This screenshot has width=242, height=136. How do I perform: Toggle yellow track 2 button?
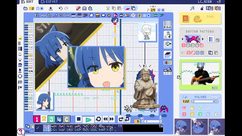[44, 119]
